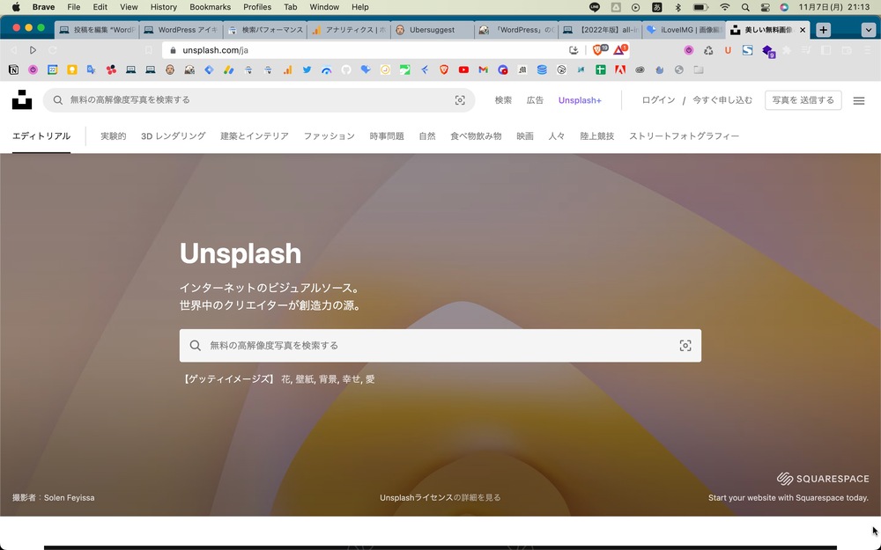Screen dimensions: 881x550
Task: Select the ファッション category
Action: (x=329, y=136)
